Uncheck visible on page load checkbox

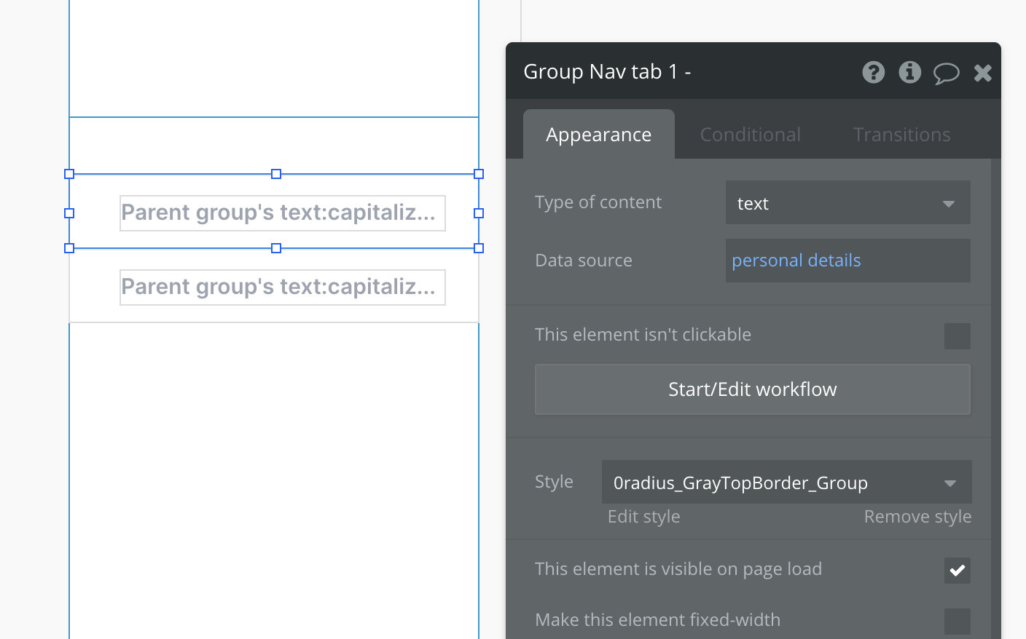pyautogui.click(x=958, y=571)
